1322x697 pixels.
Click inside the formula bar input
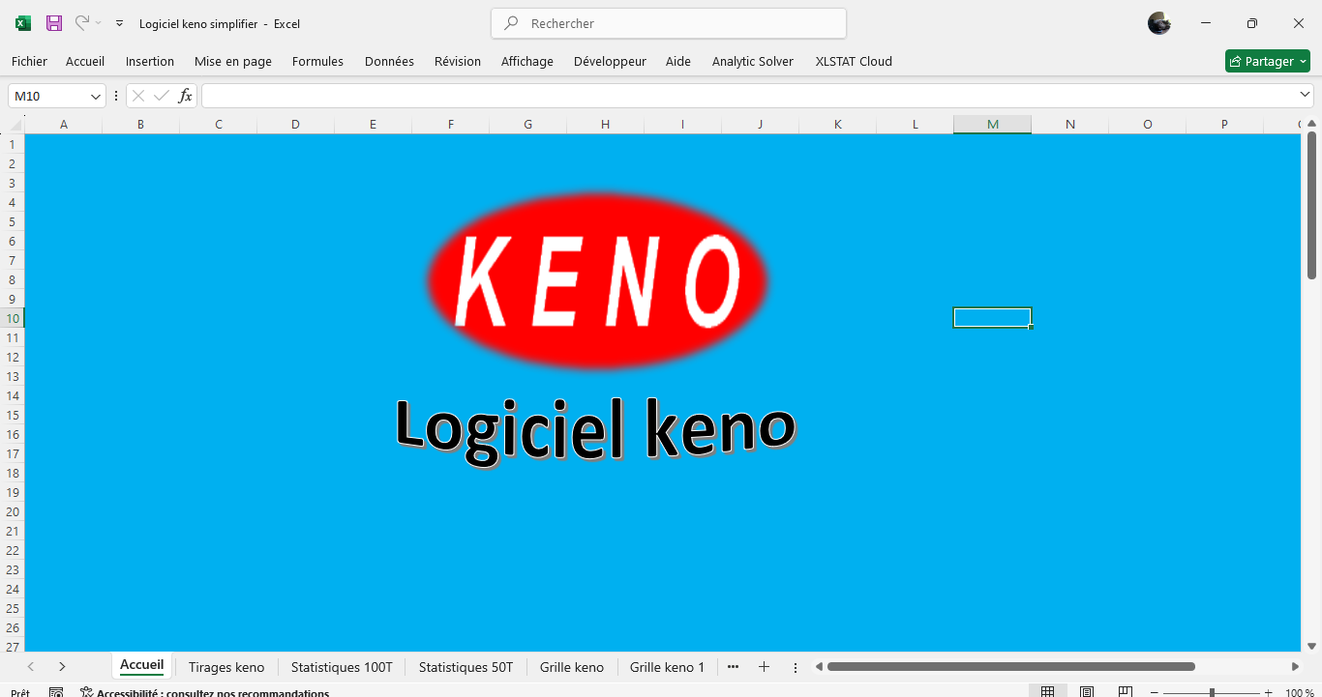pyautogui.click(x=749, y=96)
